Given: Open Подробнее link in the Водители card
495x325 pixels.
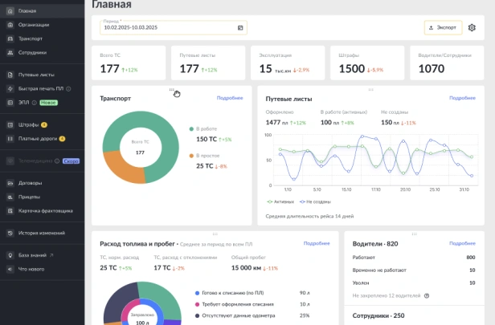Looking at the screenshot, I should click(462, 243).
